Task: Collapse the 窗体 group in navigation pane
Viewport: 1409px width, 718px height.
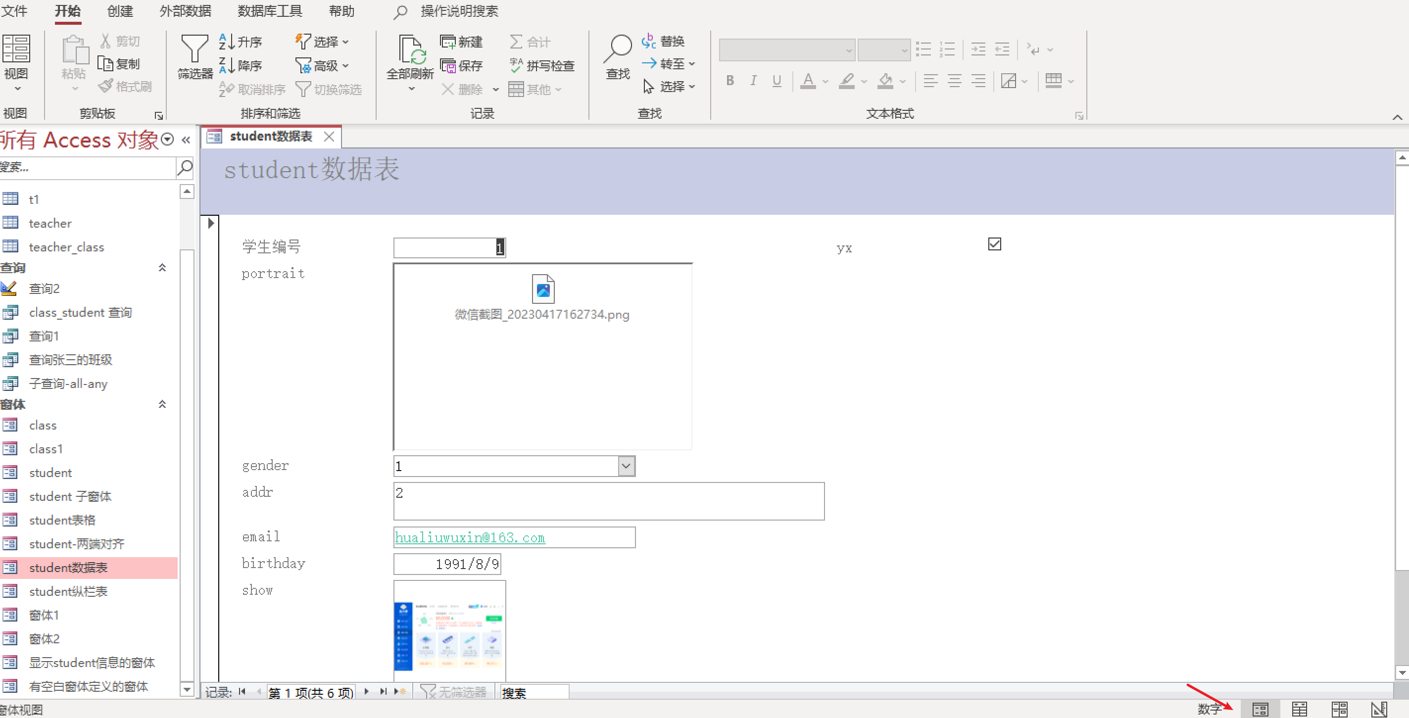Action: click(162, 404)
